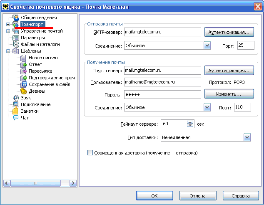The width and height of the screenshot is (264, 205).
Task: Click the SMTP port field with 25
Action: click(246, 46)
